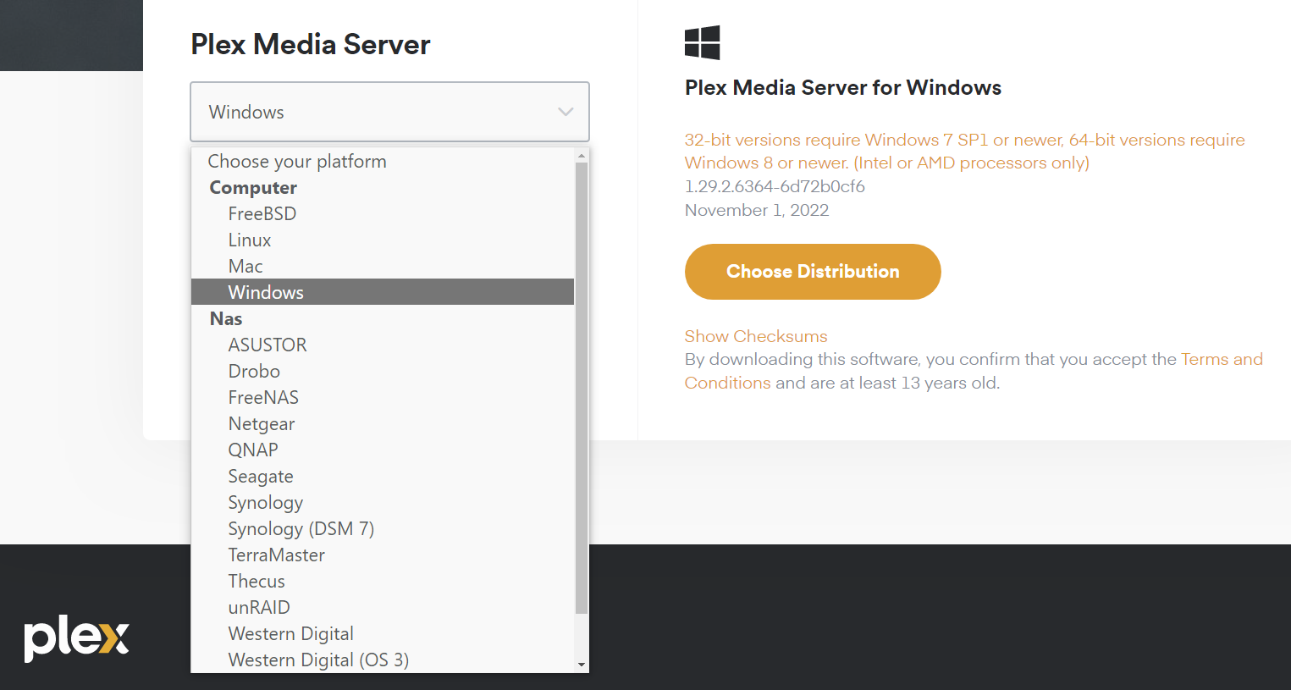This screenshot has width=1291, height=690.
Task: Select FreeBSD from platform list
Action: click(262, 214)
